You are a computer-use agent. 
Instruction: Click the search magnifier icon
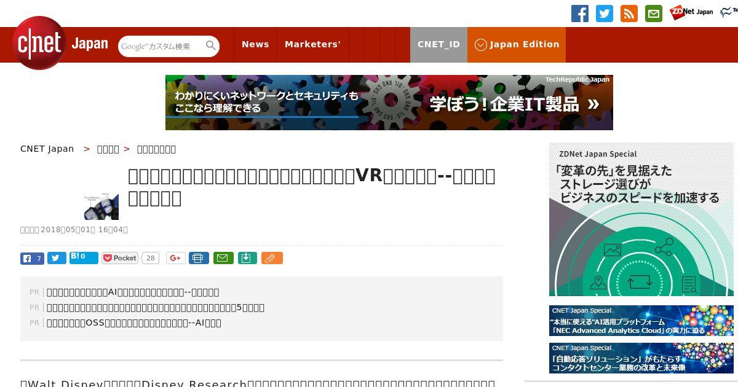click(211, 45)
